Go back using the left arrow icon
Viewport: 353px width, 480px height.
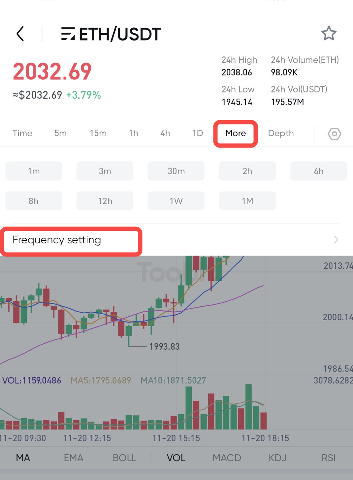20,34
